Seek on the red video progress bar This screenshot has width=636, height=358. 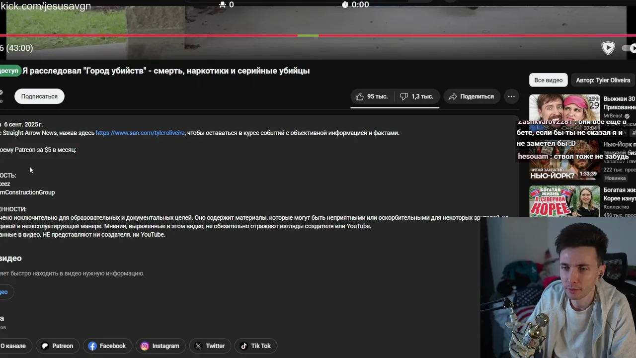click(x=318, y=35)
